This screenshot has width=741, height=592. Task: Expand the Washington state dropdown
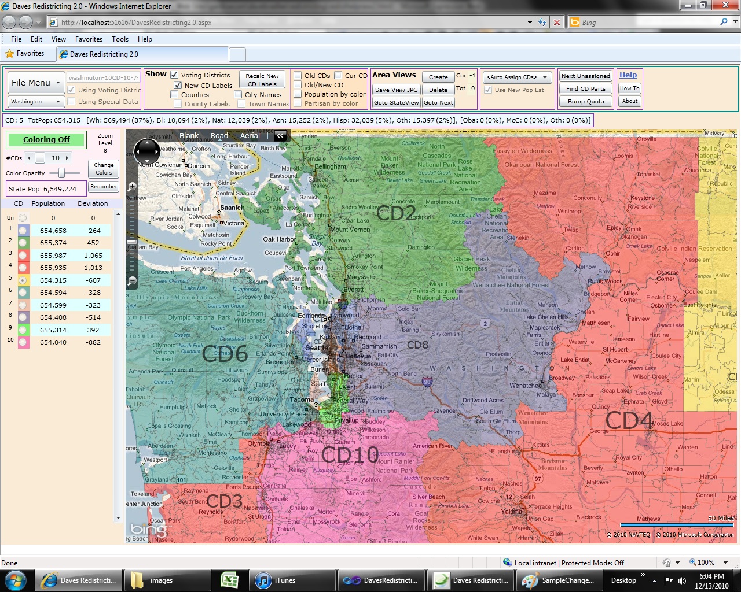coord(36,102)
